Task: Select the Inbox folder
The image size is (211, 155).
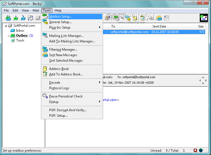Action: click(20, 31)
